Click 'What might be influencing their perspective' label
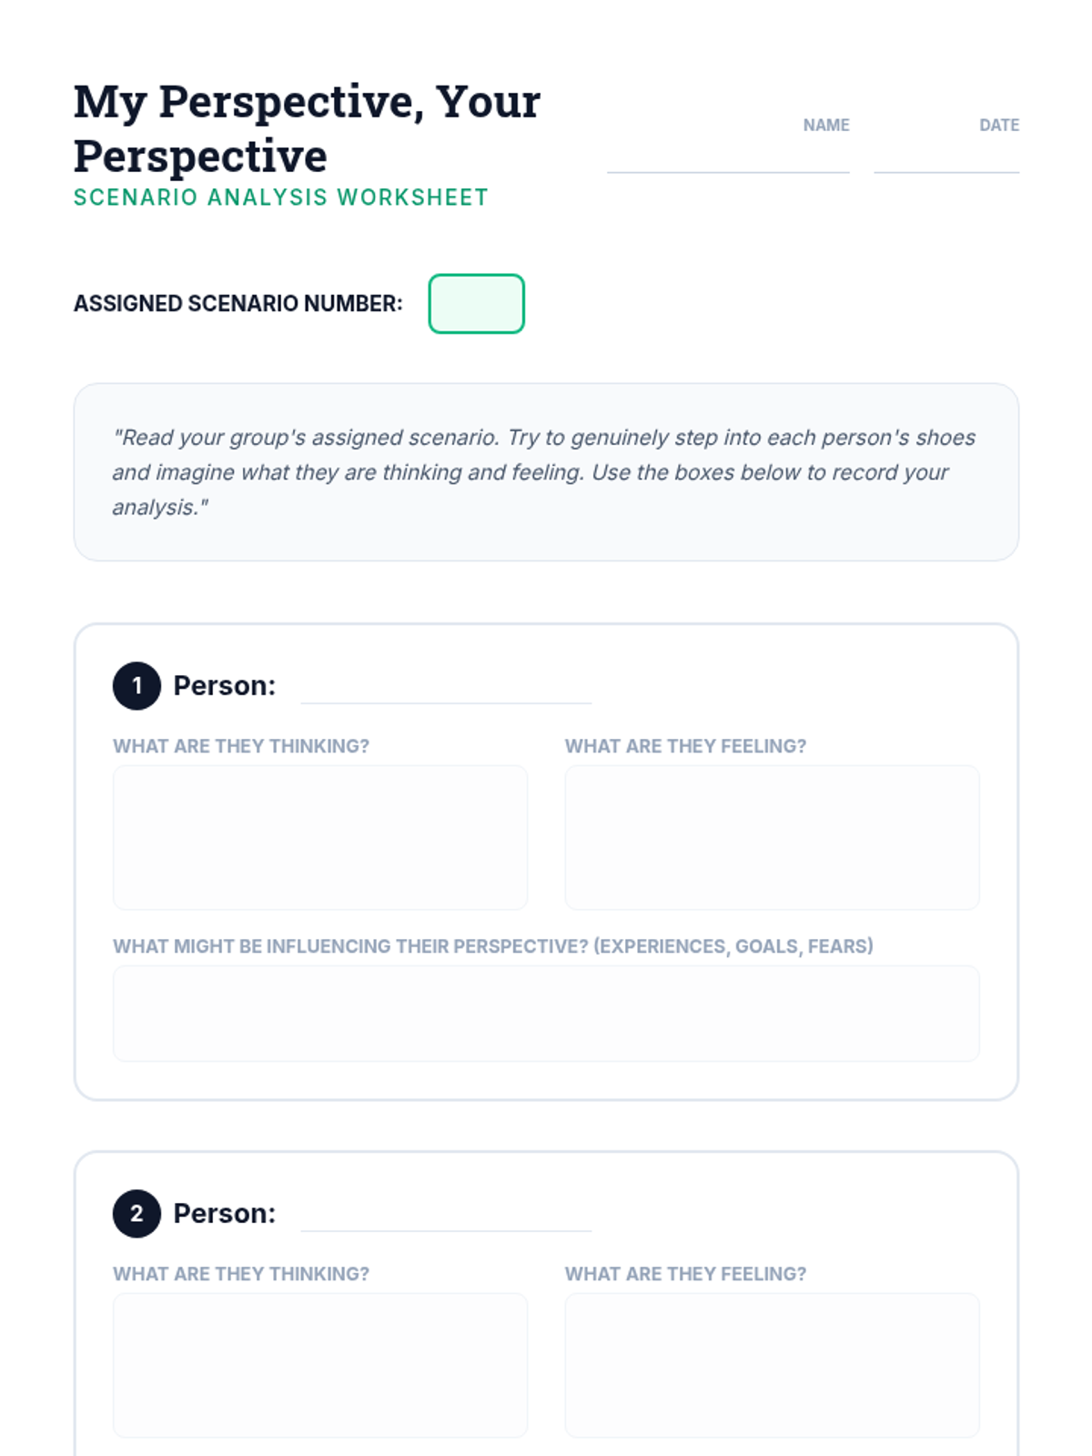The image size is (1092, 1456). click(x=493, y=946)
